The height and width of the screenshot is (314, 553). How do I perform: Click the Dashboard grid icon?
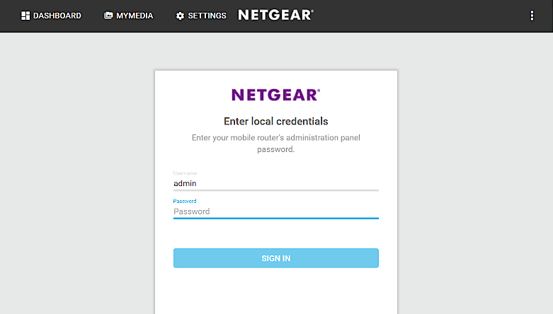click(x=25, y=16)
